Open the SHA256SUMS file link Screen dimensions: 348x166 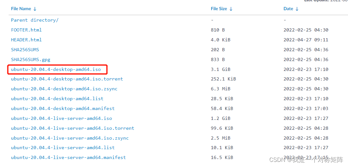coord(25,50)
